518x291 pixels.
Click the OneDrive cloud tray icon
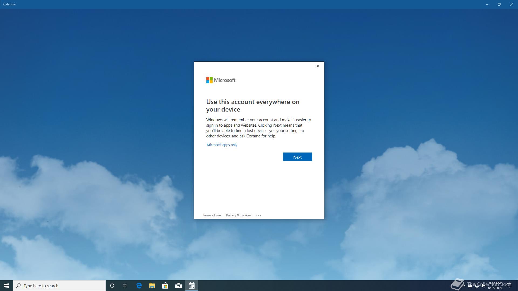[470, 286]
